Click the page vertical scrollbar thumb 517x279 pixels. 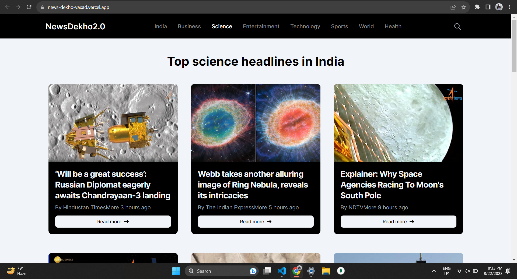[x=514, y=46]
